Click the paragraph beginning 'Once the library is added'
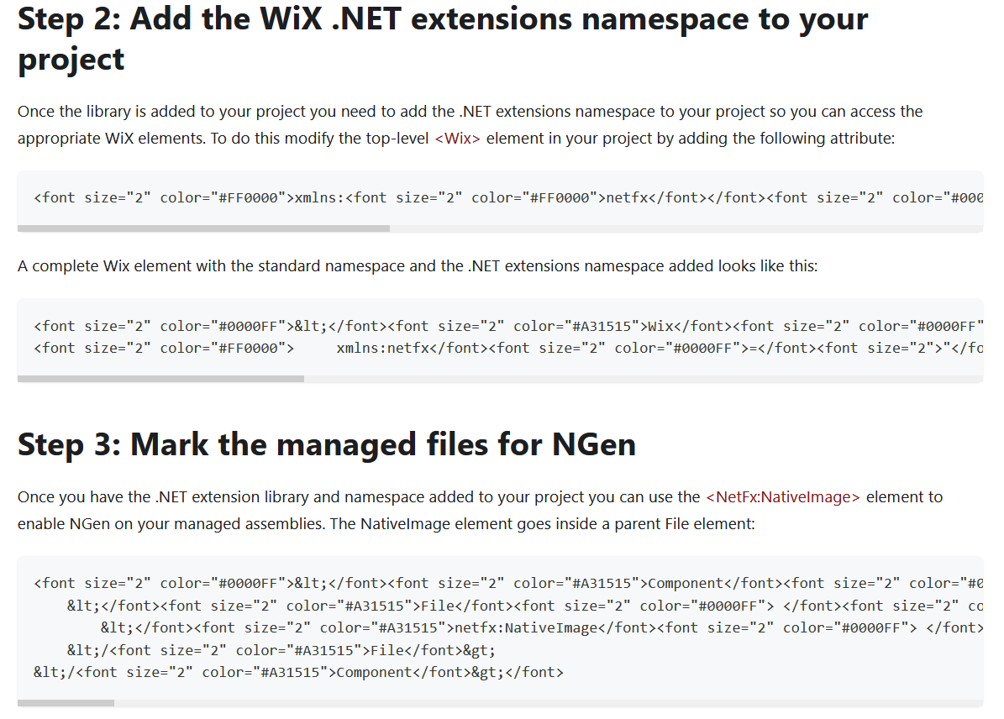The height and width of the screenshot is (719, 1004). (x=470, y=125)
